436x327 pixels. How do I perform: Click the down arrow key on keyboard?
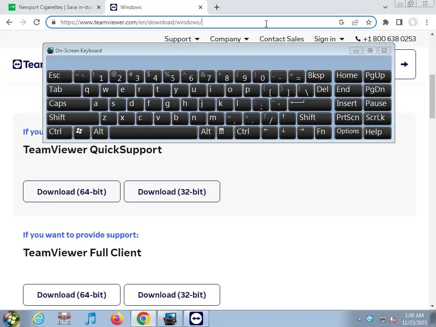pyautogui.click(x=287, y=132)
